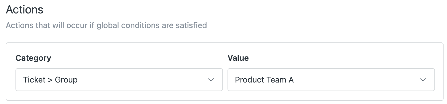447x104 pixels.
Task: Expand the Ticket > Group combo box arrow
Action: (211, 80)
